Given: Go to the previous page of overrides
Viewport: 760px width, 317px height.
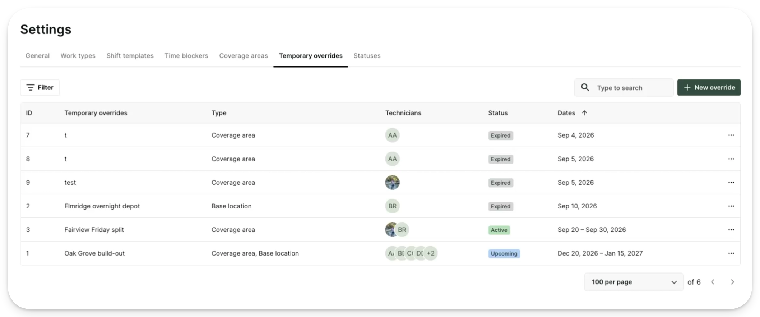Looking at the screenshot, I should click(713, 282).
